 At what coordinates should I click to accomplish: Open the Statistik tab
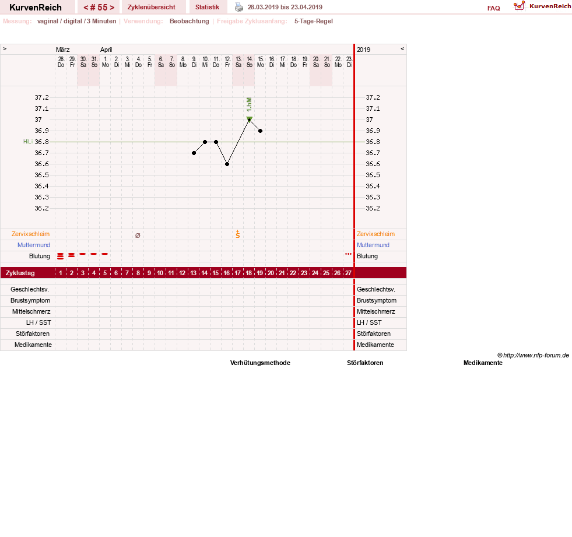207,7
